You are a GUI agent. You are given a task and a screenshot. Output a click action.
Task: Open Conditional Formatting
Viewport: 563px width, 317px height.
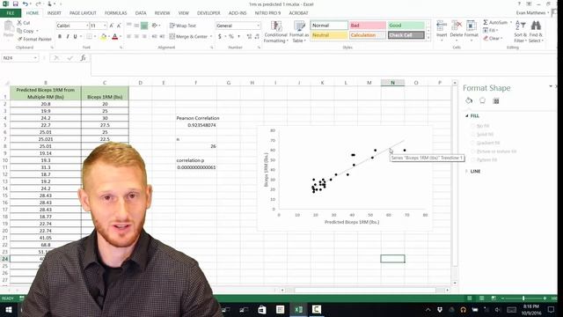(275, 32)
